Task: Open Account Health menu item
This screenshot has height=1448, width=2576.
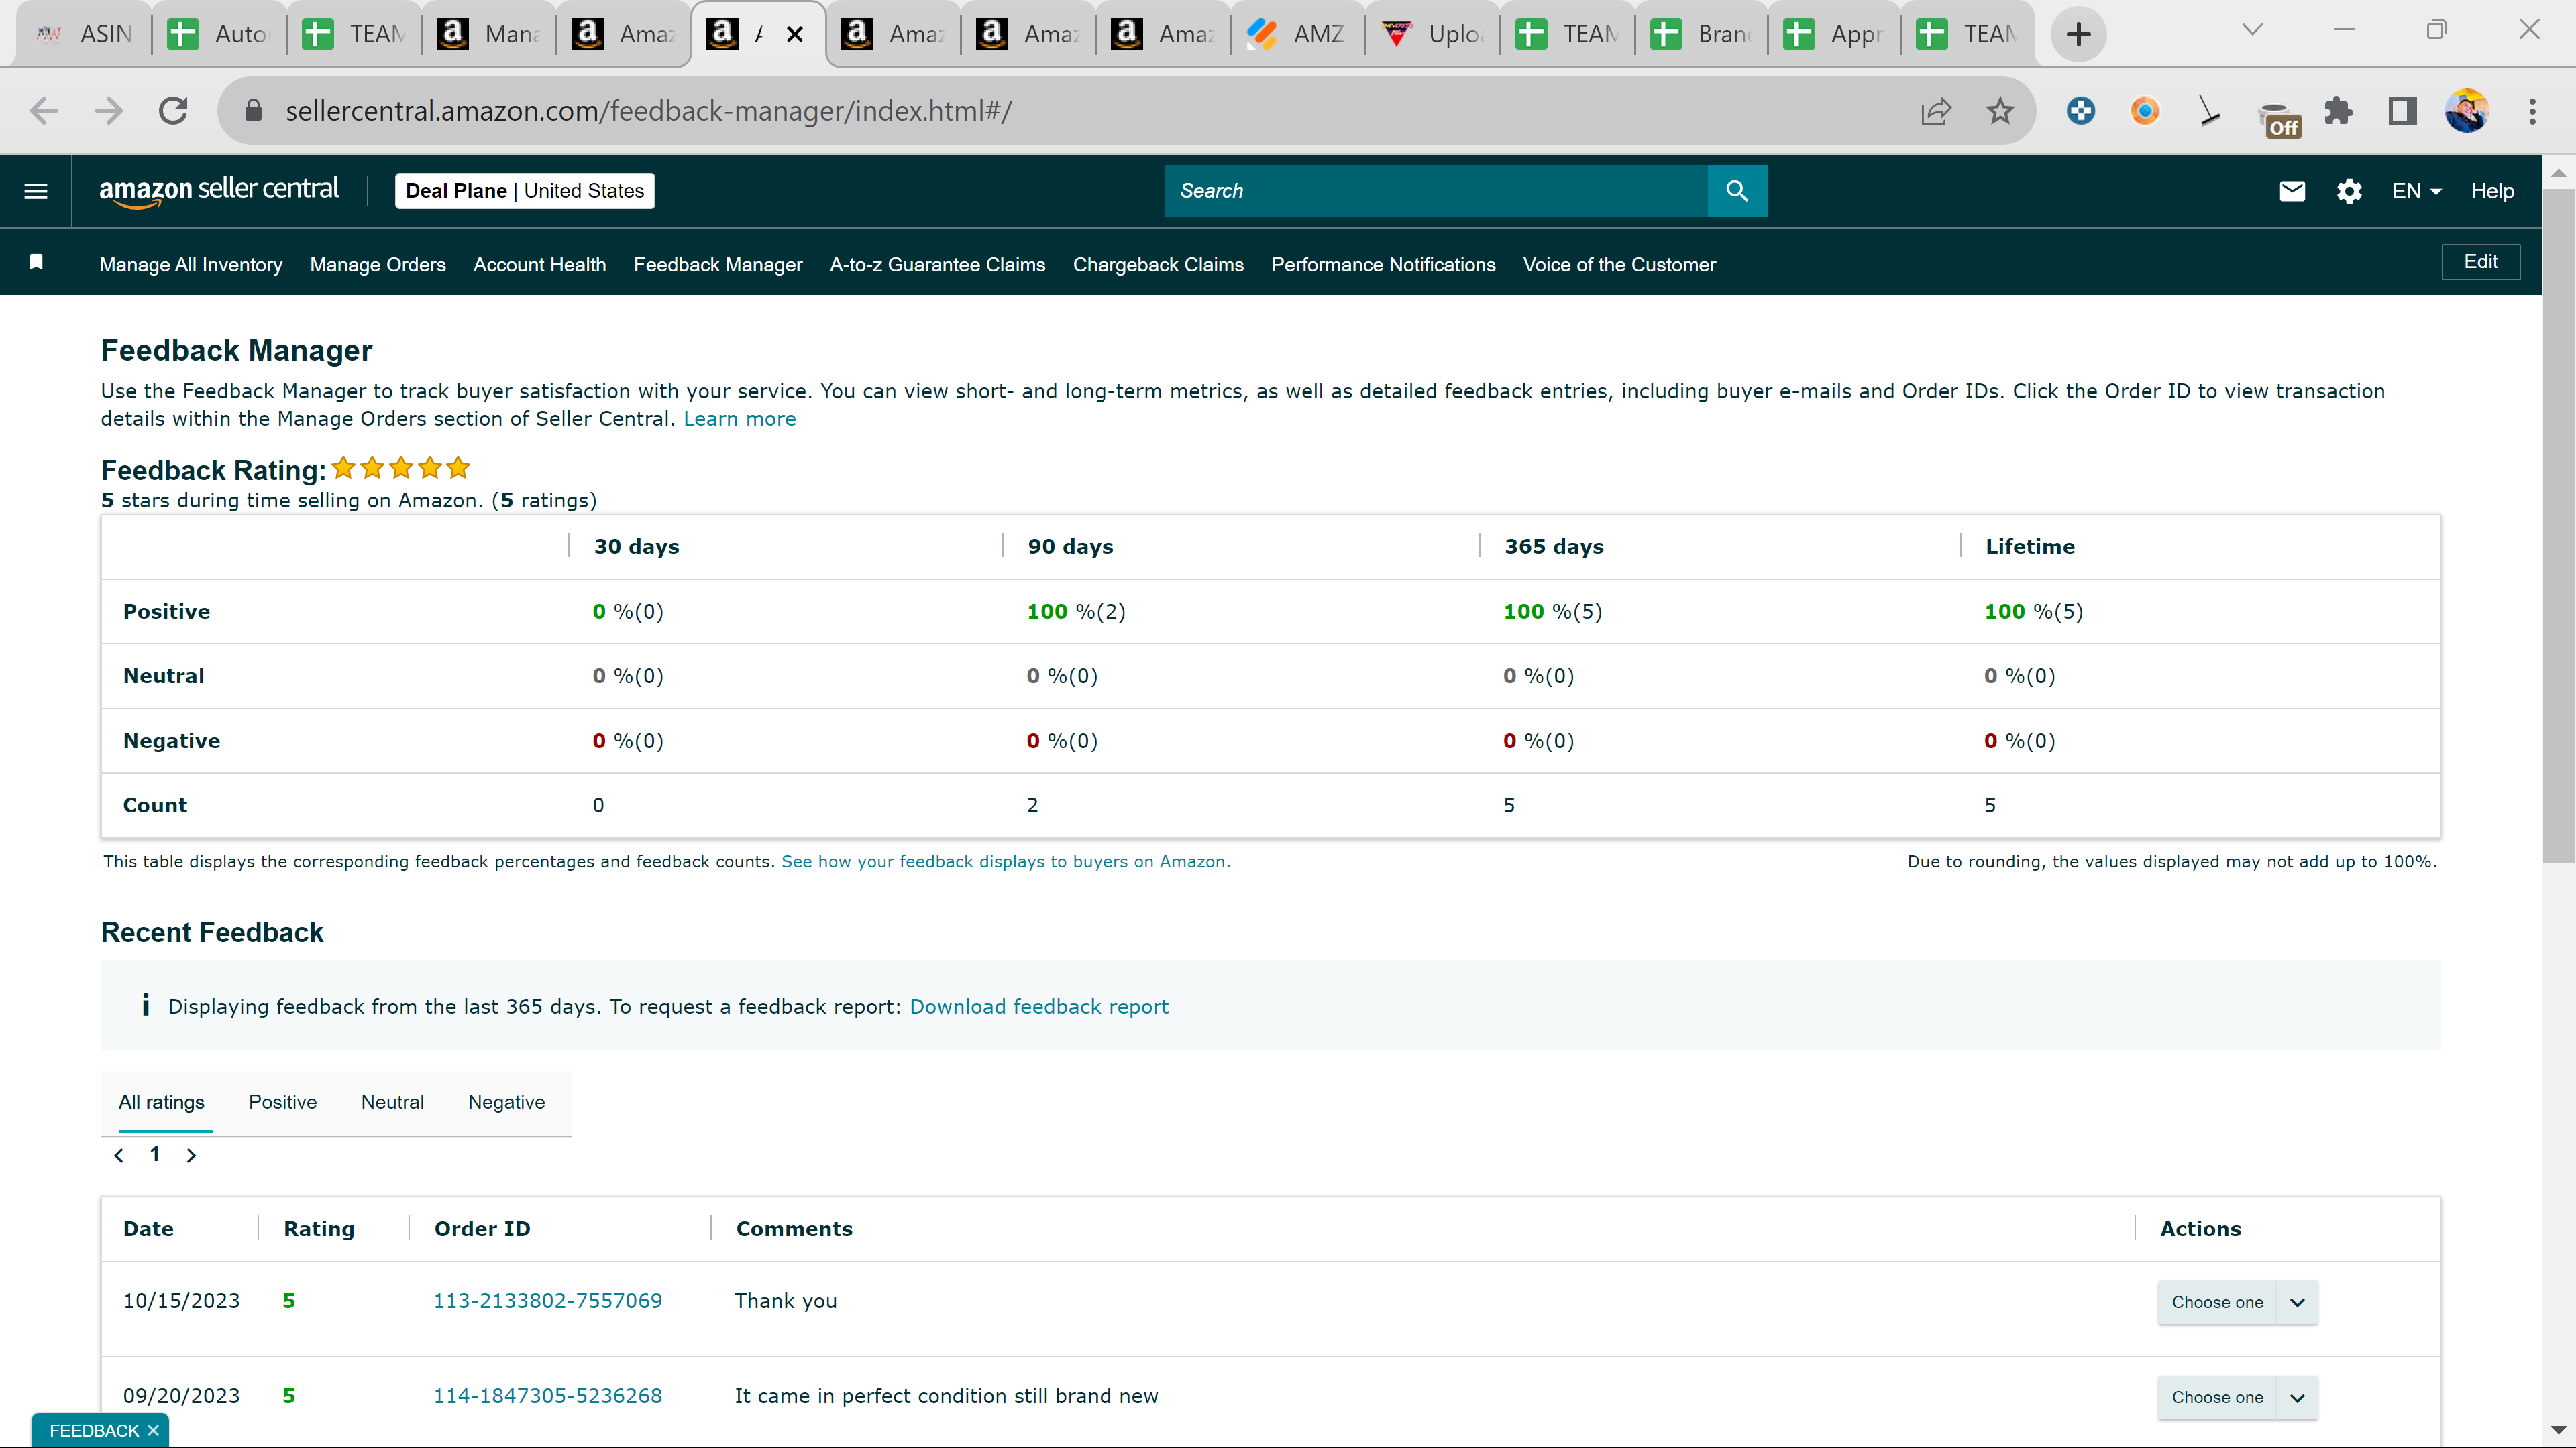Action: coord(540,265)
